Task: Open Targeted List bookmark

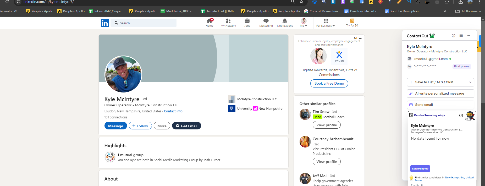Action: [218, 11]
